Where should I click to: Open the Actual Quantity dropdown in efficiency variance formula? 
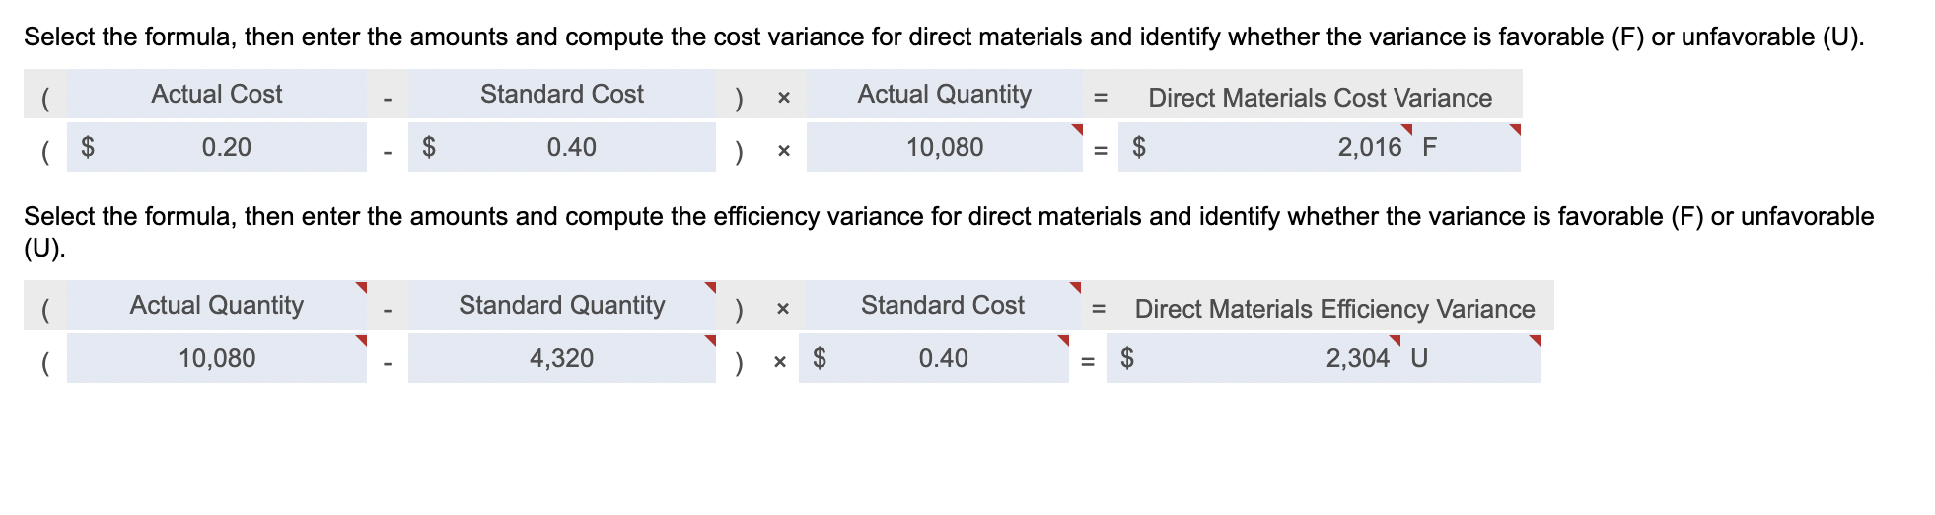[217, 306]
